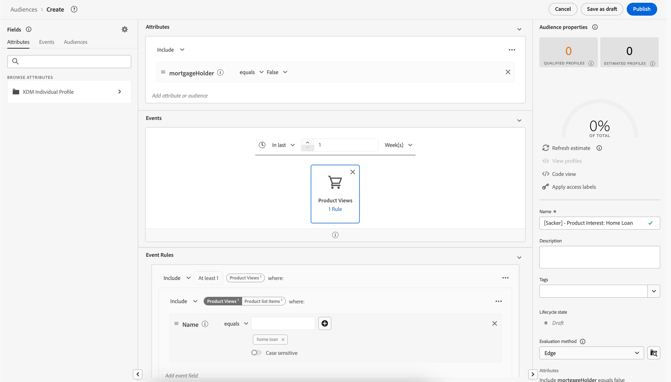Click the evaluation method browse icon
Viewport: 671px width, 382px height.
[x=653, y=353]
